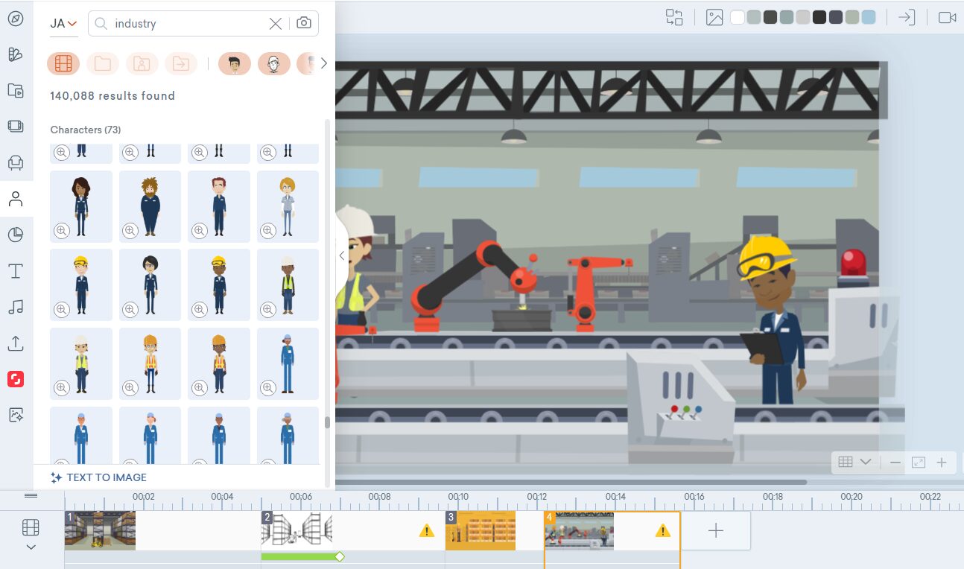
Task: Add a new scene with plus button
Action: (x=715, y=530)
